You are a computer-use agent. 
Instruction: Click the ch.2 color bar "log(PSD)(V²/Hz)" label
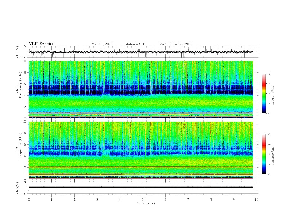273,156
